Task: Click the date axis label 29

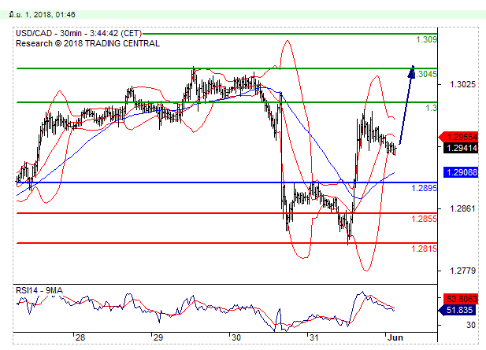Action: pyautogui.click(x=158, y=337)
